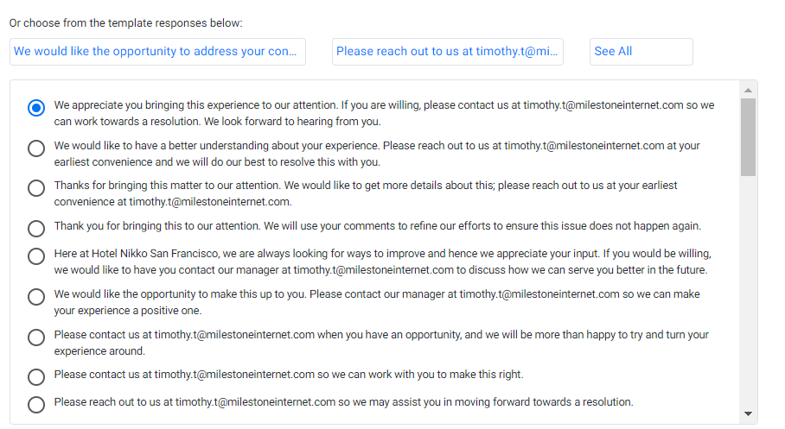The height and width of the screenshot is (429, 785).
Task: Select the 'turn your experience around' radio option
Action: [36, 337]
